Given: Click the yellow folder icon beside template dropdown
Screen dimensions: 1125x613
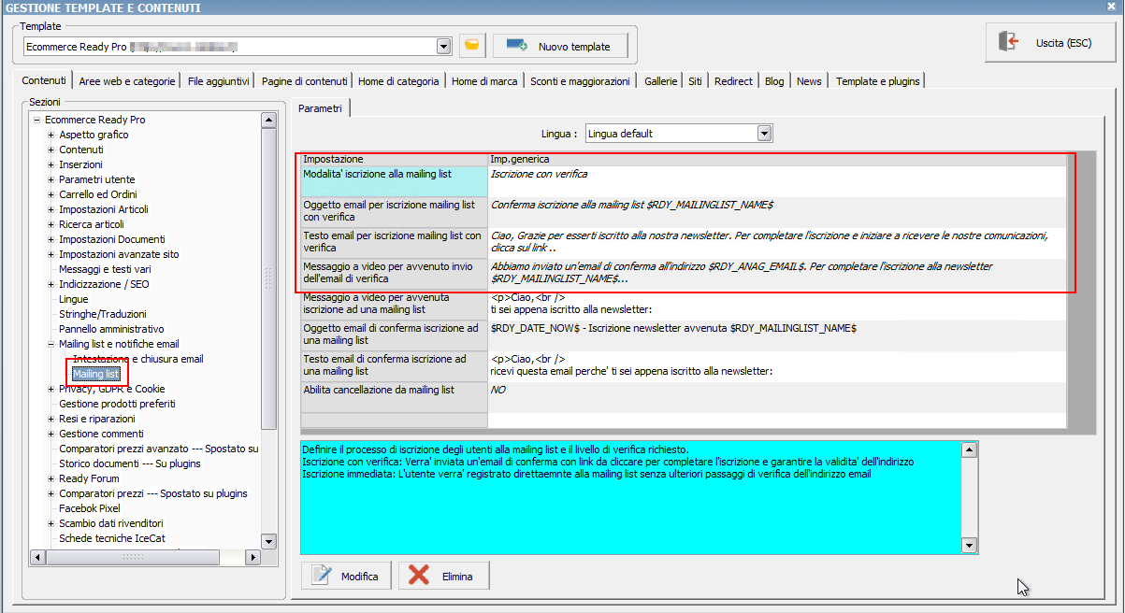Looking at the screenshot, I should pos(472,46).
